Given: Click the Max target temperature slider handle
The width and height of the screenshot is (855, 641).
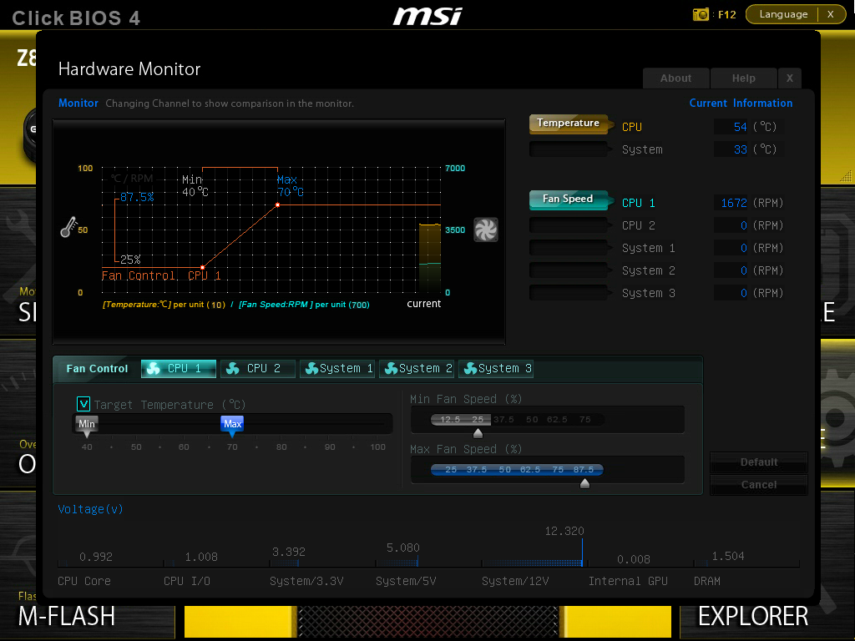Looking at the screenshot, I should pyautogui.click(x=232, y=425).
